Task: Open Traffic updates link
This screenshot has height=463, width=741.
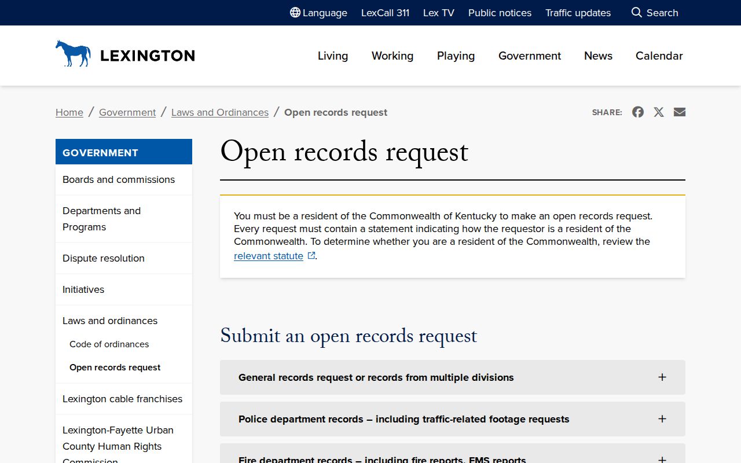Action: 578,13
